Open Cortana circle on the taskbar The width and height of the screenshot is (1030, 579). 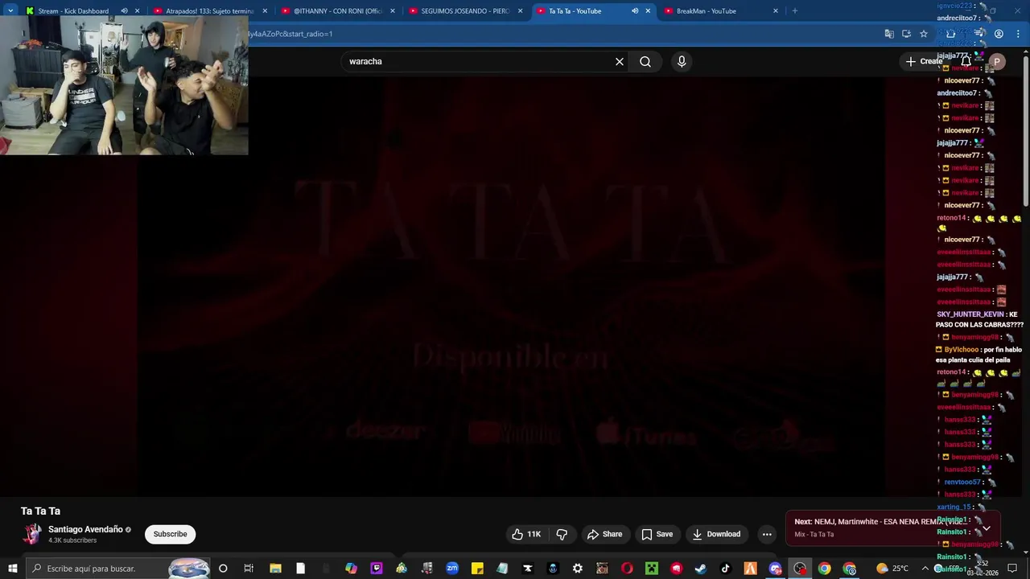pyautogui.click(x=223, y=569)
